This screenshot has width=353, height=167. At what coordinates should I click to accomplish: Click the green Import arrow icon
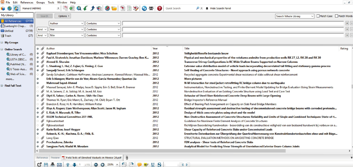tap(86, 8)
